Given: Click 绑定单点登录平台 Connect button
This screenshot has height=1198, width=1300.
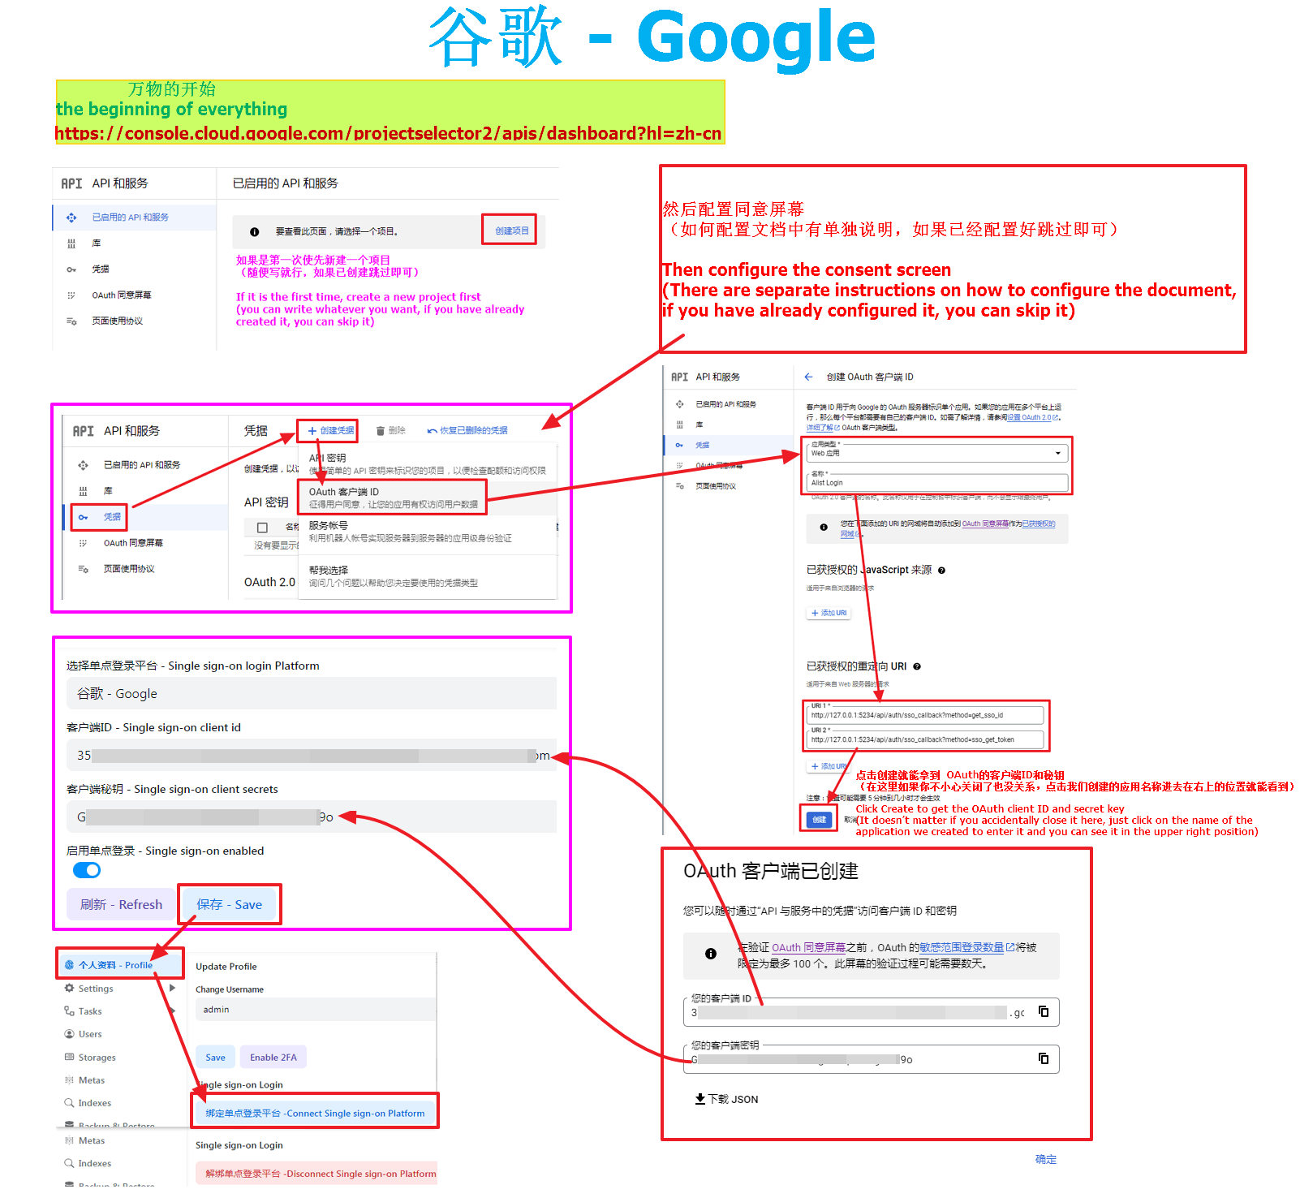Looking at the screenshot, I should point(315,1113).
